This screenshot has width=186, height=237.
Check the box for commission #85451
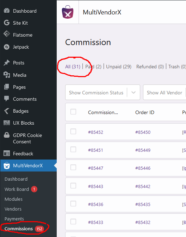73,149
